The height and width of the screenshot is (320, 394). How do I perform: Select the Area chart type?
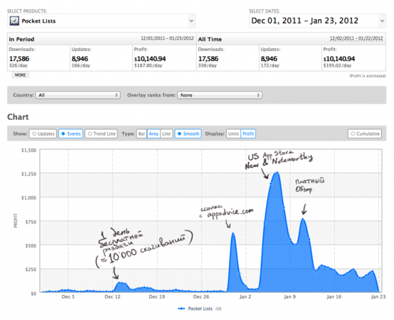point(154,134)
